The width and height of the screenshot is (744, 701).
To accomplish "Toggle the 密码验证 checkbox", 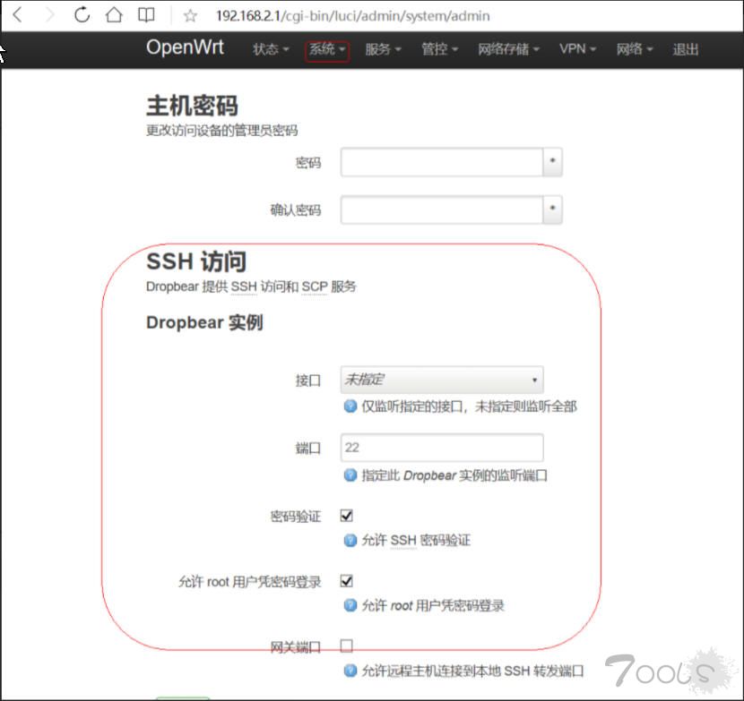I will click(347, 516).
